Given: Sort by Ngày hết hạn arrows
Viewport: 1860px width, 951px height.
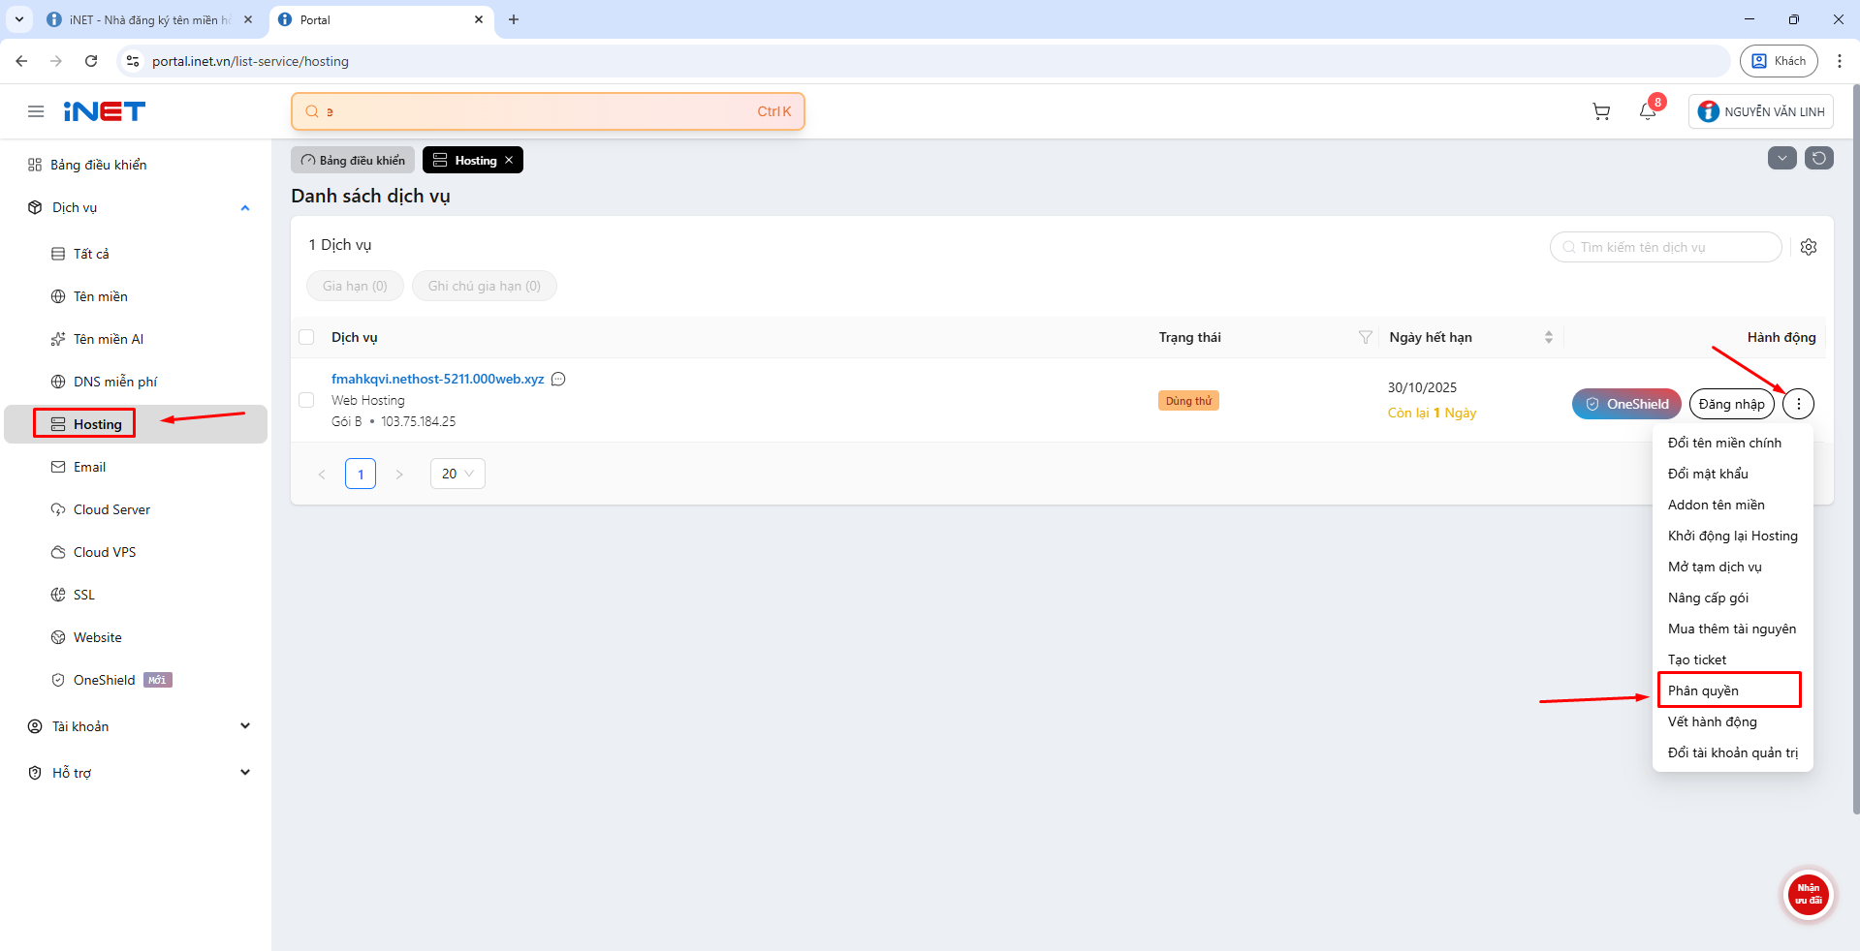Looking at the screenshot, I should coord(1549,337).
